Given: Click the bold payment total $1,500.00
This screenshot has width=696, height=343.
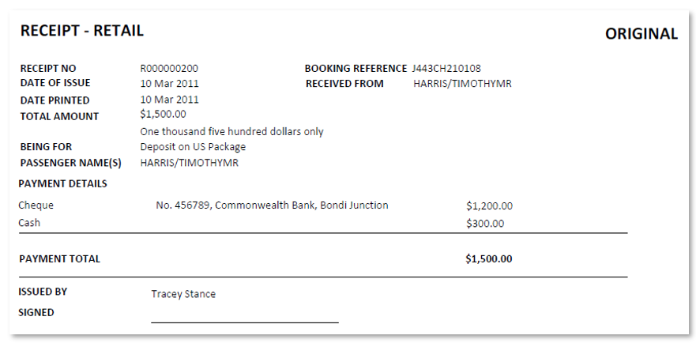Looking at the screenshot, I should pyautogui.click(x=489, y=258).
